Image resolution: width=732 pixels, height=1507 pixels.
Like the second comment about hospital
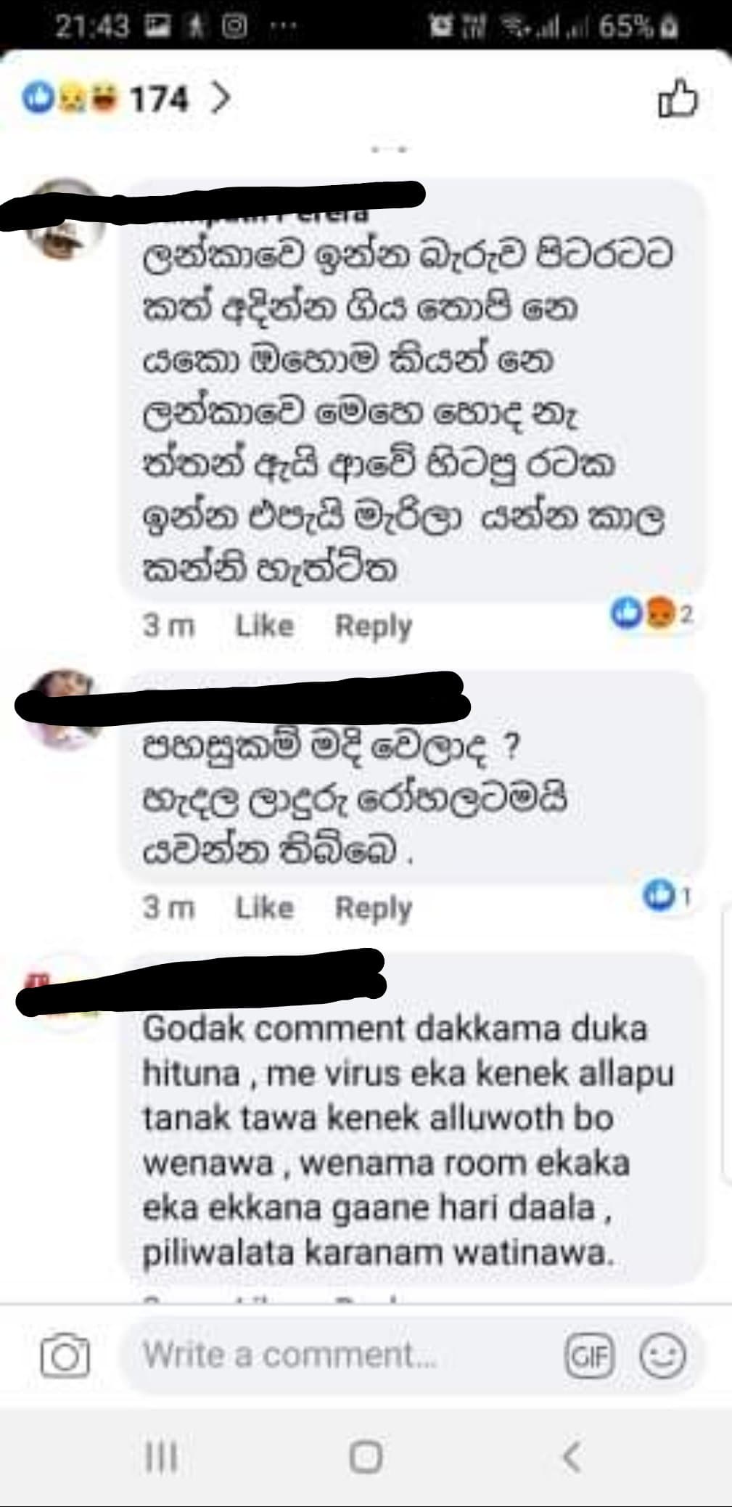coord(264,907)
